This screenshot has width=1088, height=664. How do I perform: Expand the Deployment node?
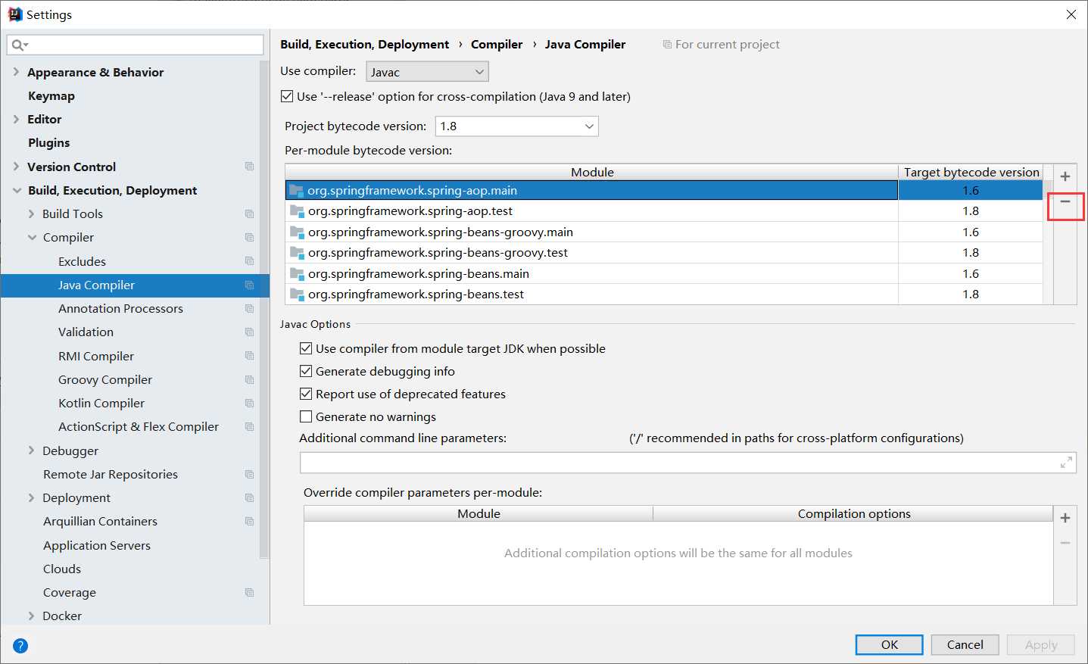click(x=31, y=498)
